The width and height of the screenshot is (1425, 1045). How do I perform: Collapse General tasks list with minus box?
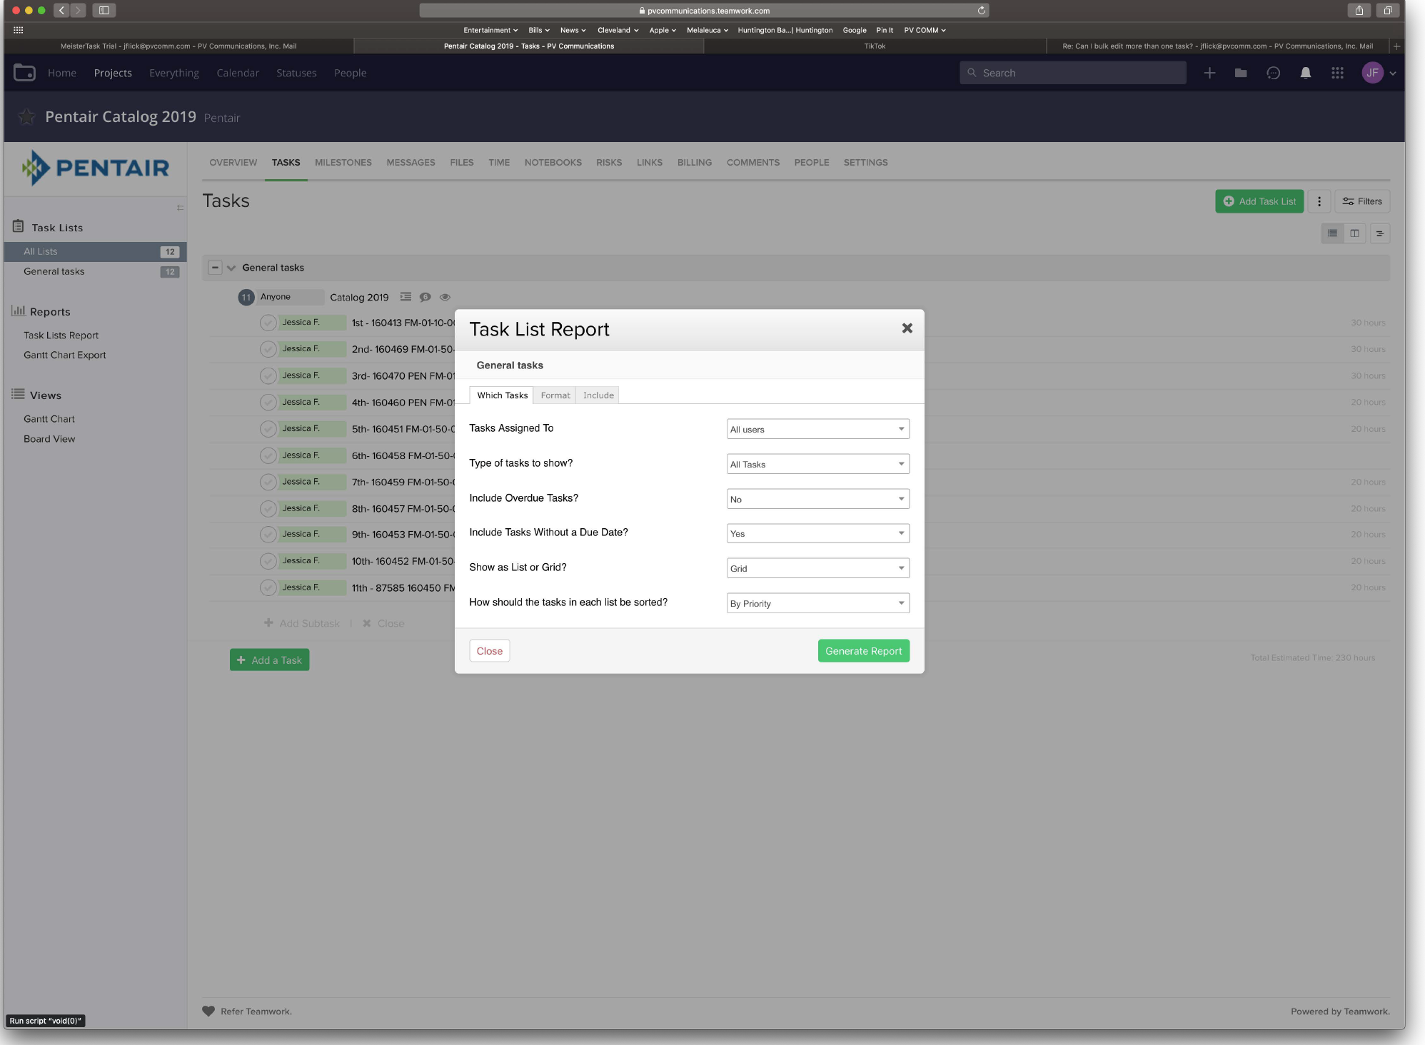214,268
